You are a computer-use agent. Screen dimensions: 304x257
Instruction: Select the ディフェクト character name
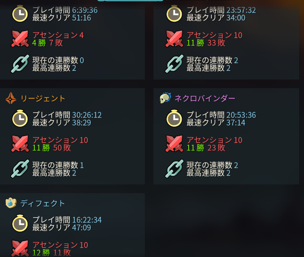coord(43,204)
